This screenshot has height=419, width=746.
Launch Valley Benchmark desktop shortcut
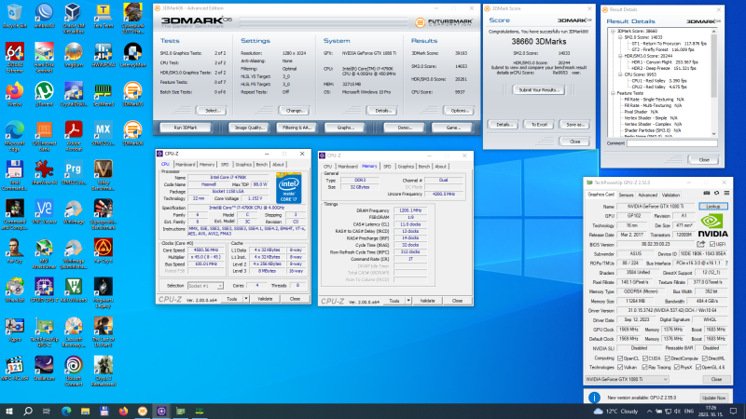103,175
